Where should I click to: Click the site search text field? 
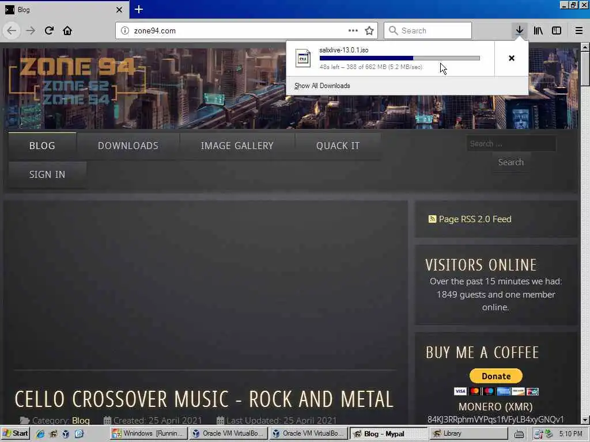point(511,143)
